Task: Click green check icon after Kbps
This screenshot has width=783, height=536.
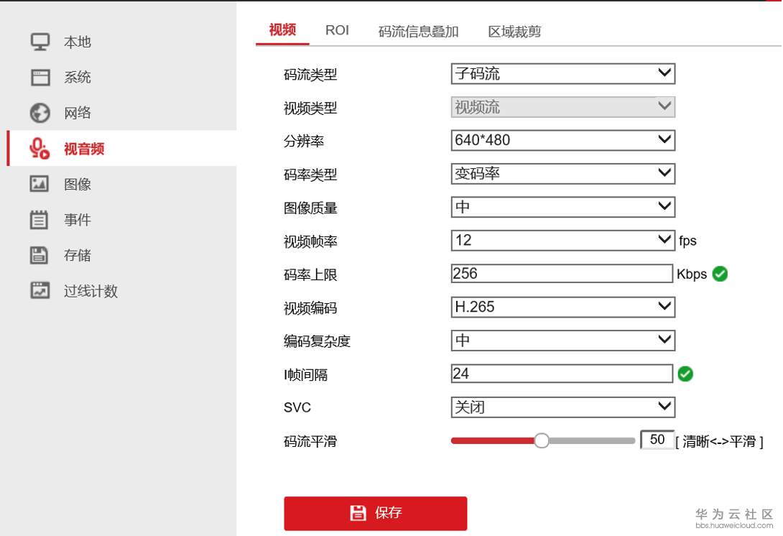Action: pyautogui.click(x=720, y=274)
